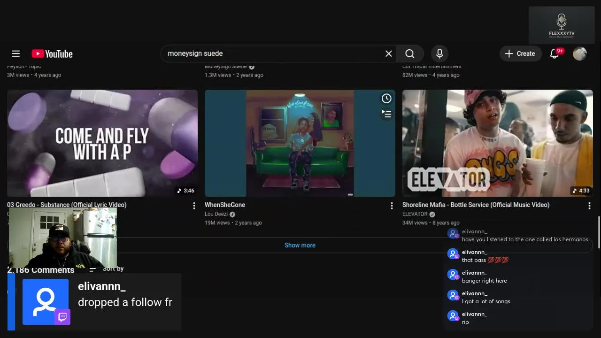Click the 'los hermanos' chat message
This screenshot has width=601, height=338.
pos(525,239)
